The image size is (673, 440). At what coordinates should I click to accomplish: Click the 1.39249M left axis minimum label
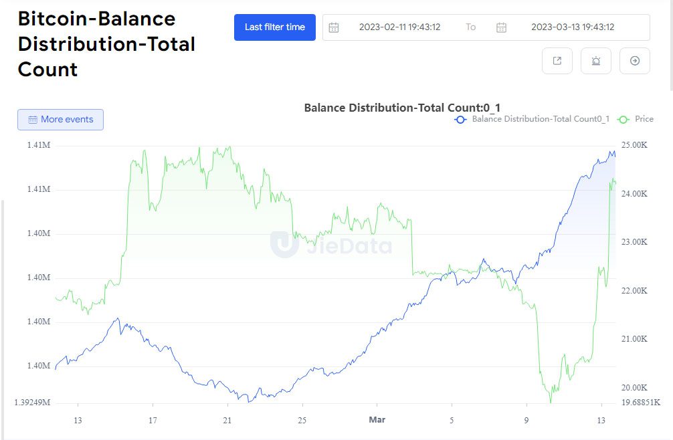[x=32, y=403]
